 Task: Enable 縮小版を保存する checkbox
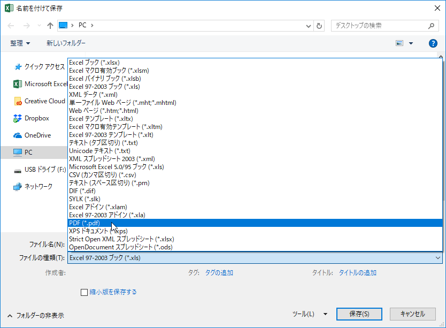pyautogui.click(x=84, y=292)
